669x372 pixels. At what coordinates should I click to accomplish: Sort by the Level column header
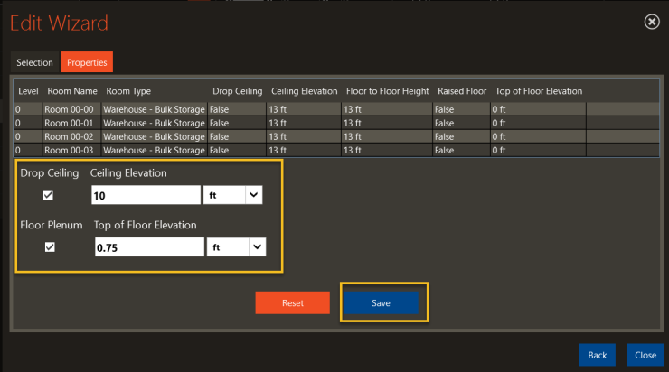pyautogui.click(x=28, y=91)
